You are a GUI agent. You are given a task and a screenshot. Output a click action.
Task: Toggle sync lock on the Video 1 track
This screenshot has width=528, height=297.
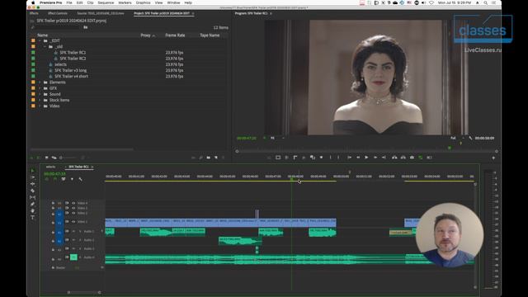pos(67,222)
